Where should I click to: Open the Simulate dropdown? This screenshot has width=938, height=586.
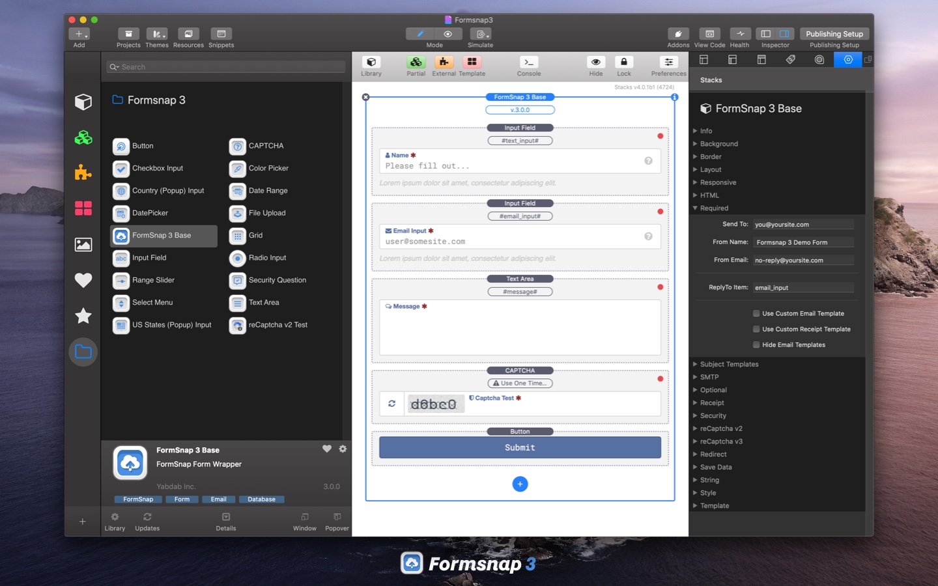click(x=481, y=34)
